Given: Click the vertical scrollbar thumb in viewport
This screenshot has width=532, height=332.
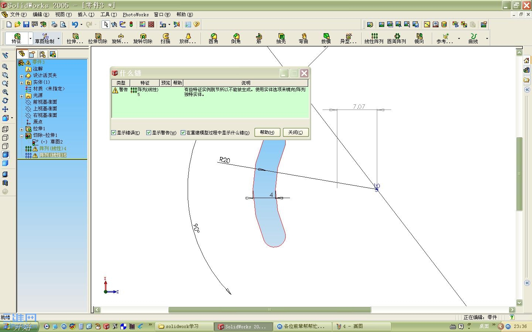Looking at the screenshot, I should 519,173.
